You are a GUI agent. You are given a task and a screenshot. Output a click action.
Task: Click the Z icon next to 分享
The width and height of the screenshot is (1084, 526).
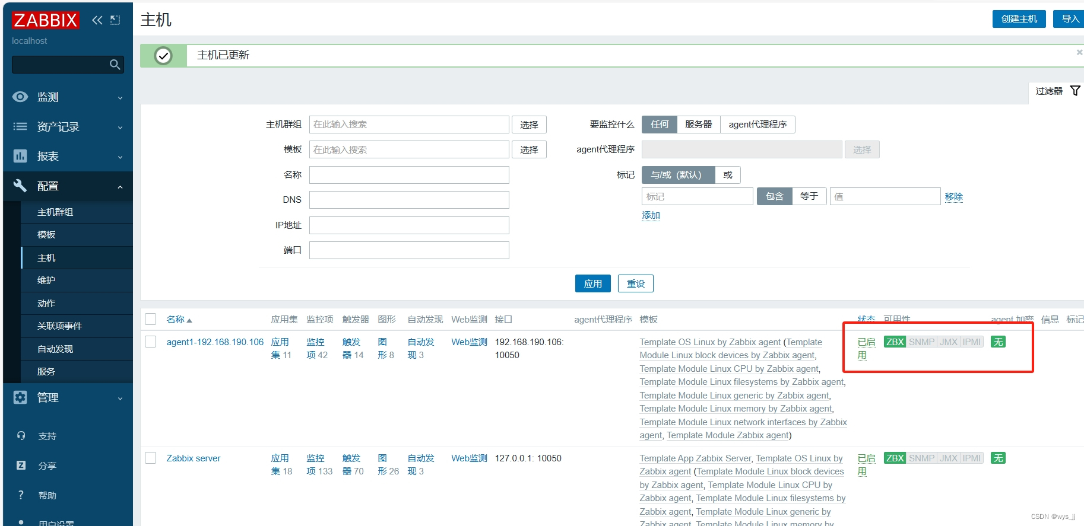pos(21,466)
